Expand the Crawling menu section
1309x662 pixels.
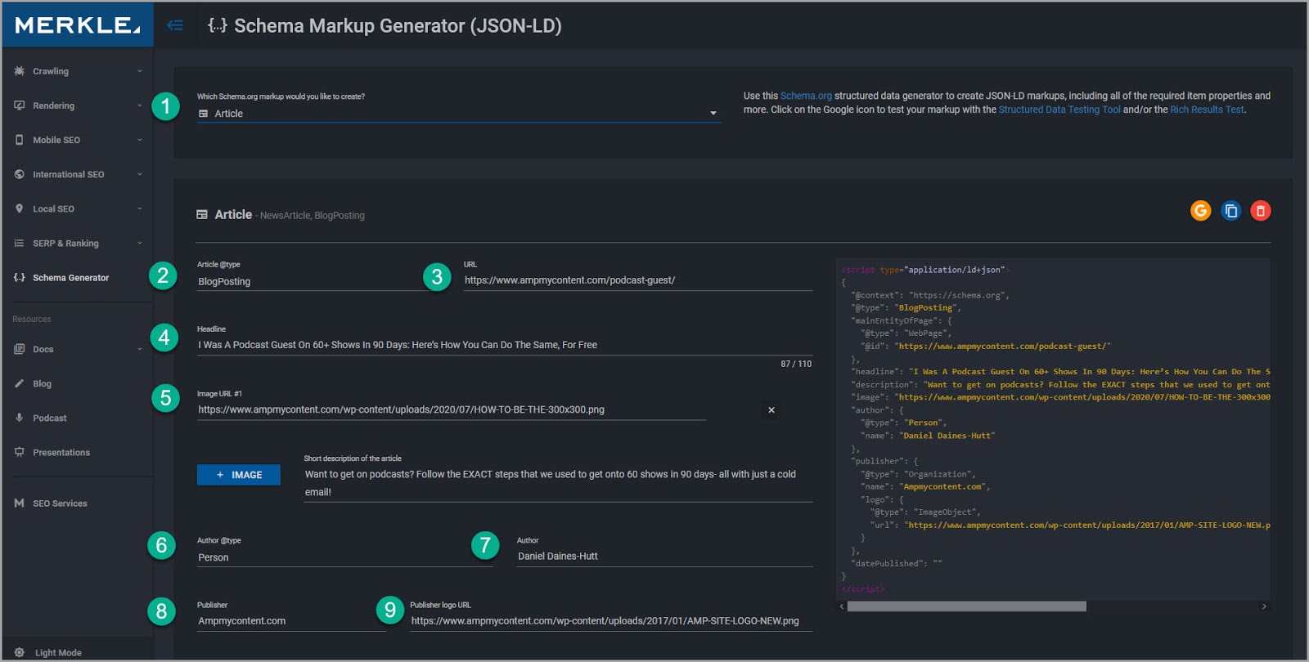(78, 72)
